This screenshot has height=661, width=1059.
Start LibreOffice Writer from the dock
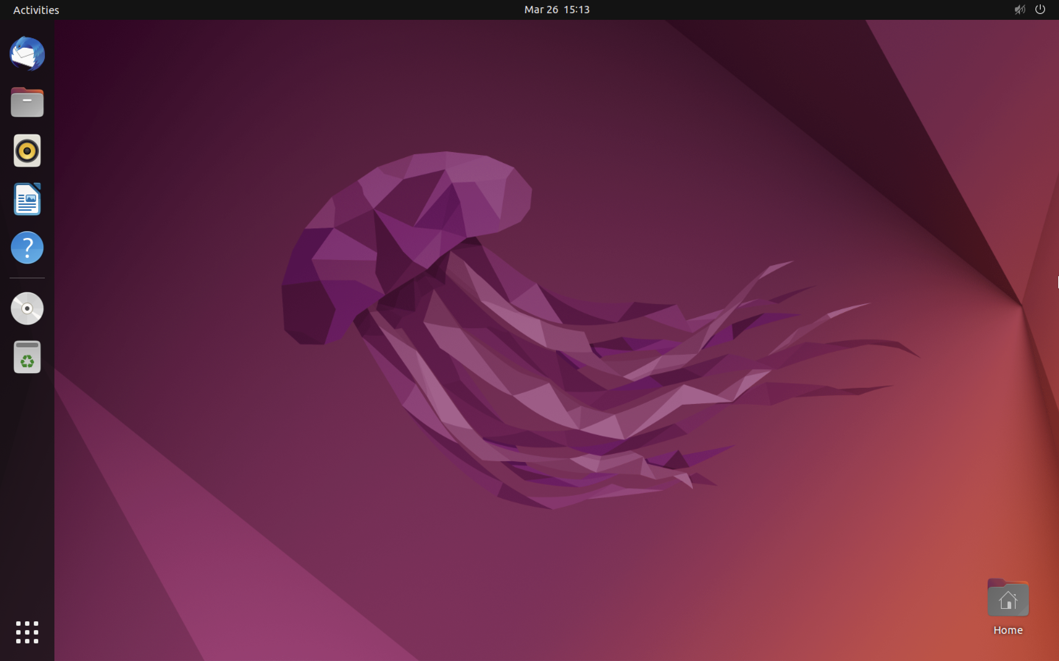tap(27, 199)
